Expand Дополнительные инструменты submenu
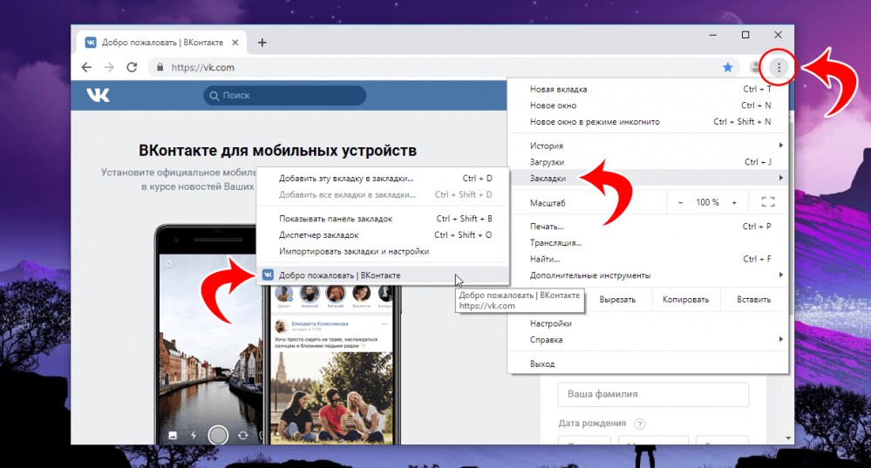This screenshot has width=871, height=468. pos(648,275)
